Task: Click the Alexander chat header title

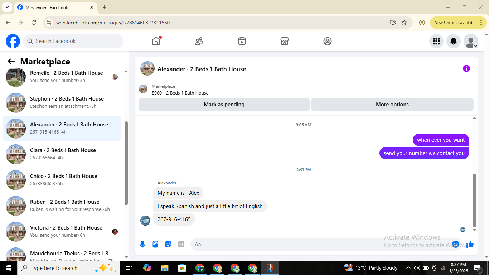Action: tap(202, 69)
